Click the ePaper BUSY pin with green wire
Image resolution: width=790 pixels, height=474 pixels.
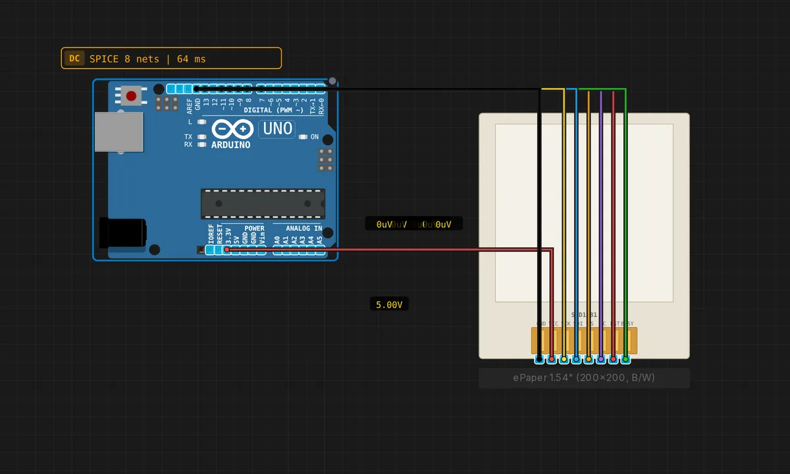pos(625,359)
